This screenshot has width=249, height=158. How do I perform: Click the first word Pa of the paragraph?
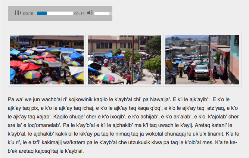11,99
